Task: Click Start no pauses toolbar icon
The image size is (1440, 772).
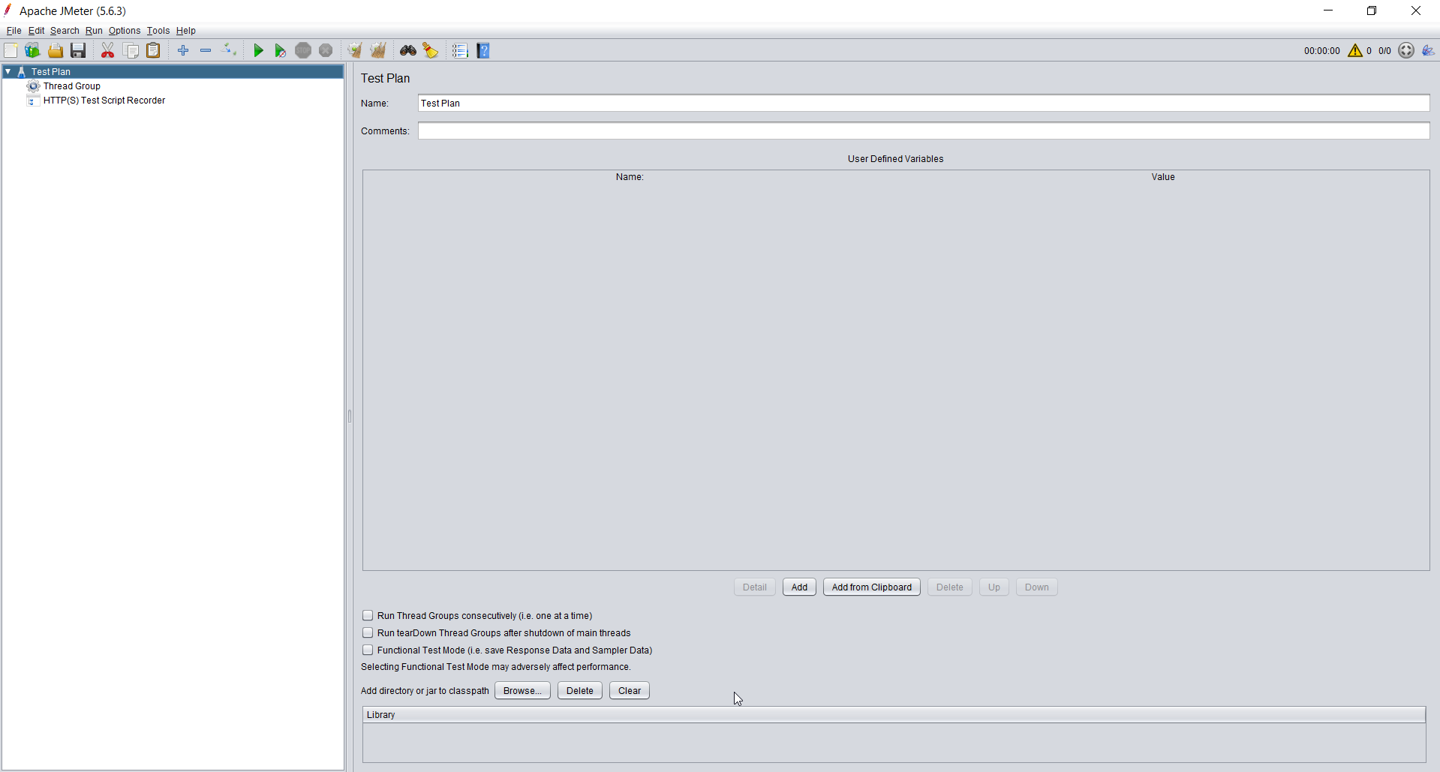Action: point(280,51)
